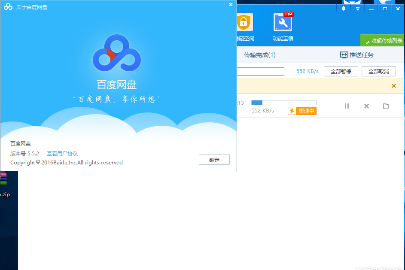Screen dimensions: 405x270
Task: Click the slogan 百度网盘,享你所想
Action: point(116,99)
